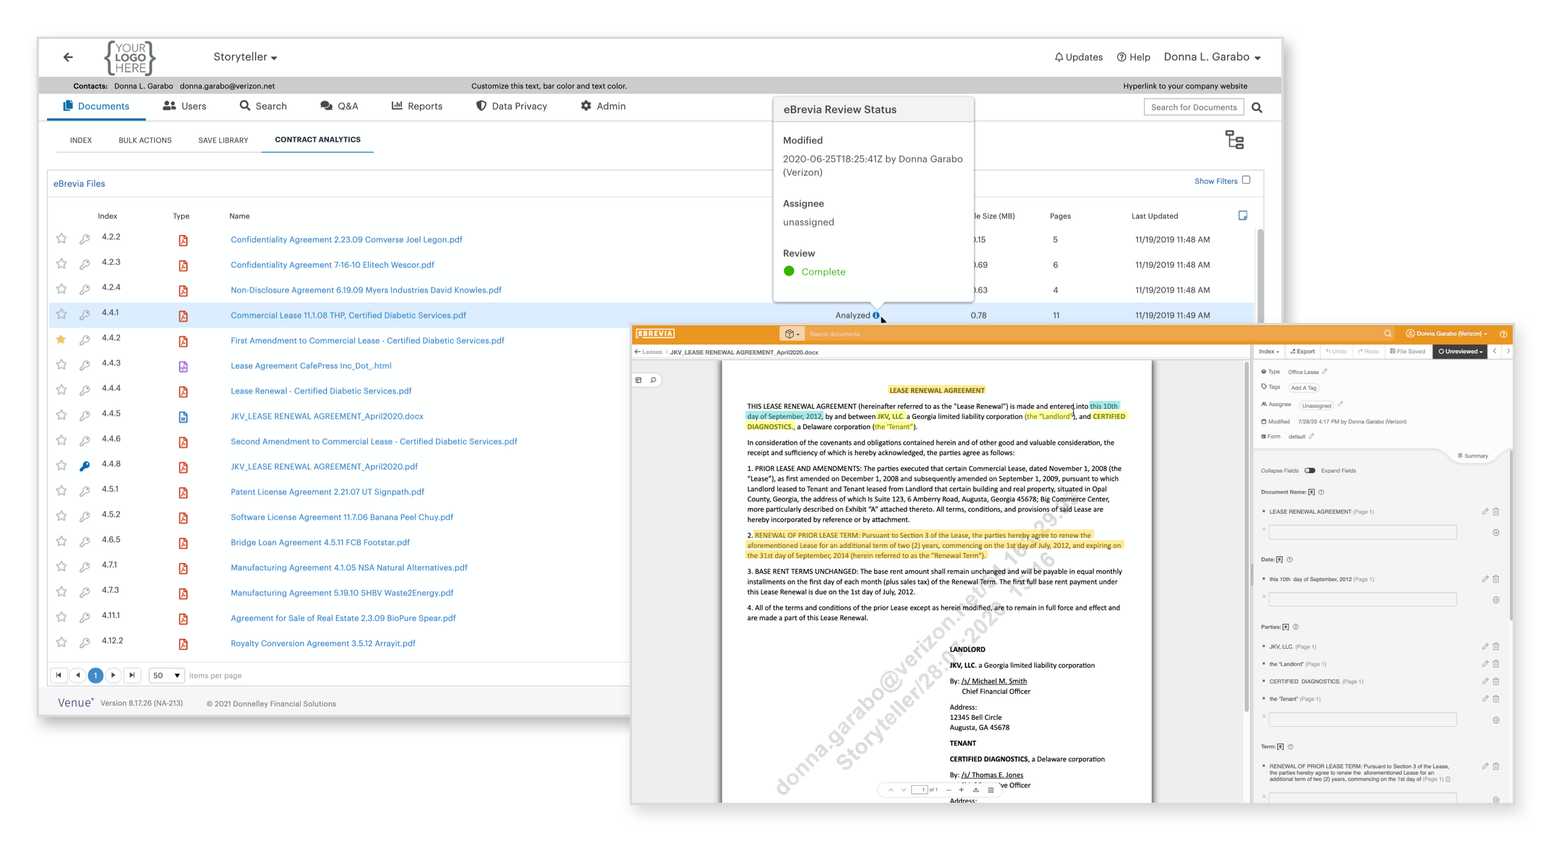Image resolution: width=1559 pixels, height=843 pixels.
Task: Open the Unreviewed status dropdown
Action: coord(1460,351)
